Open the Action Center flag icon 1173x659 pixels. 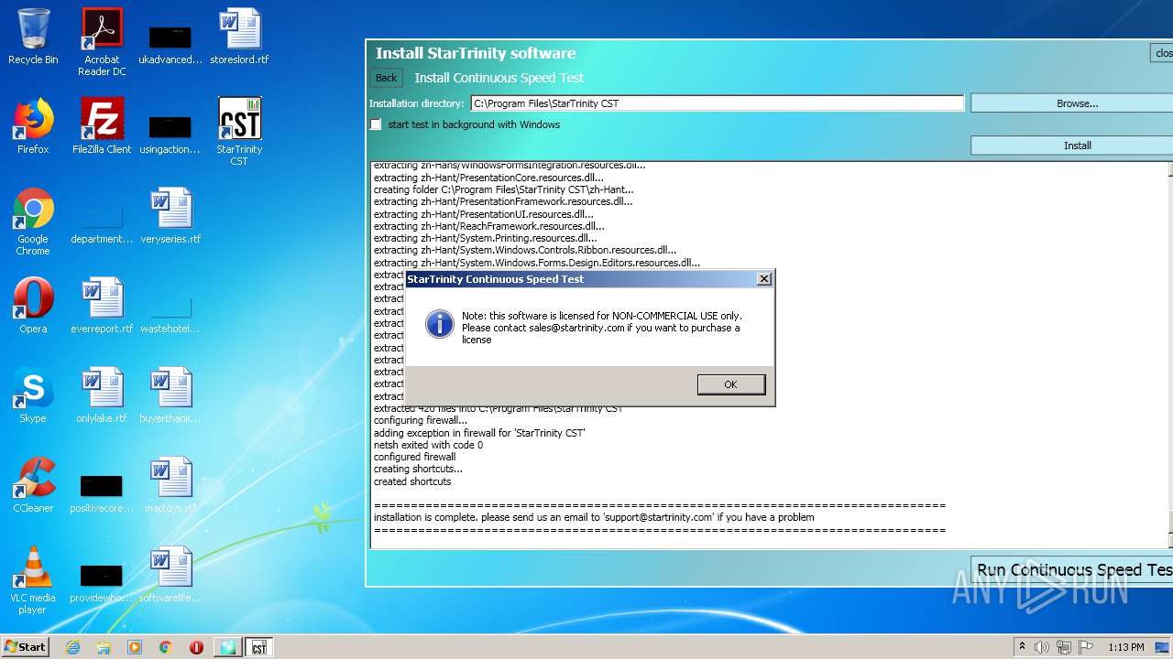(x=1086, y=647)
